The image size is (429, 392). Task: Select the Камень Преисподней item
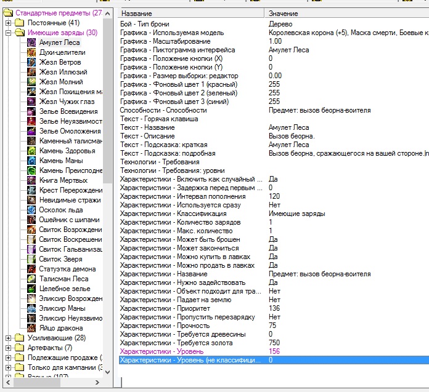point(71,170)
